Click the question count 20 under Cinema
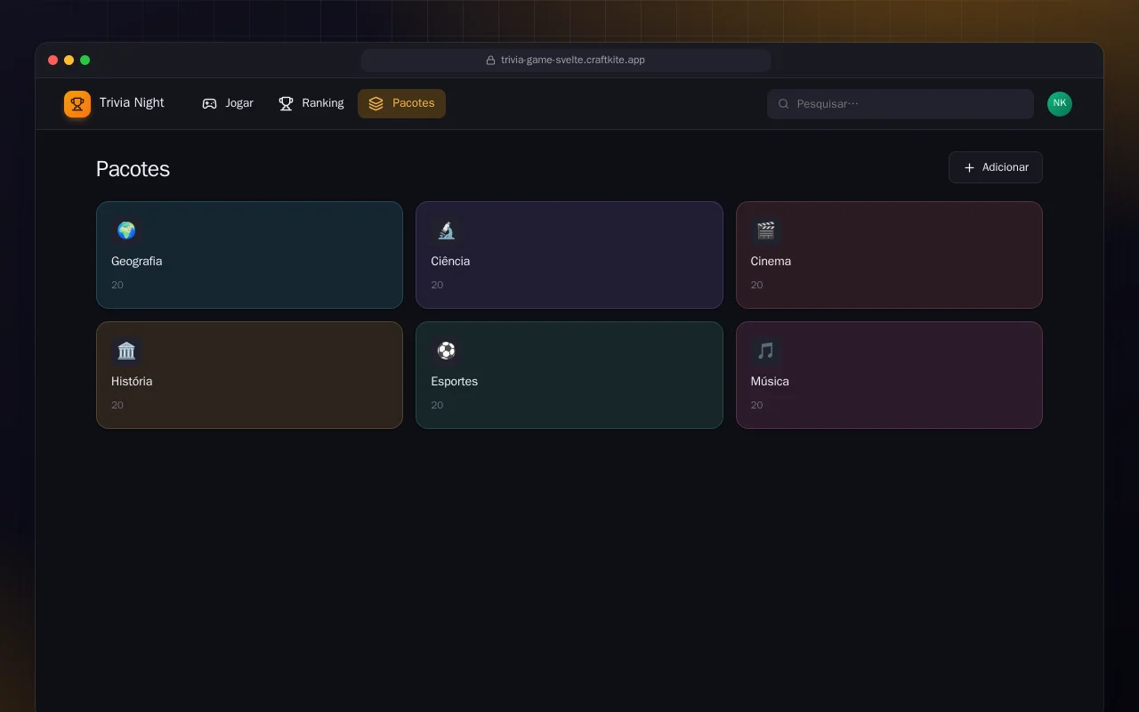The height and width of the screenshot is (712, 1139). point(756,286)
